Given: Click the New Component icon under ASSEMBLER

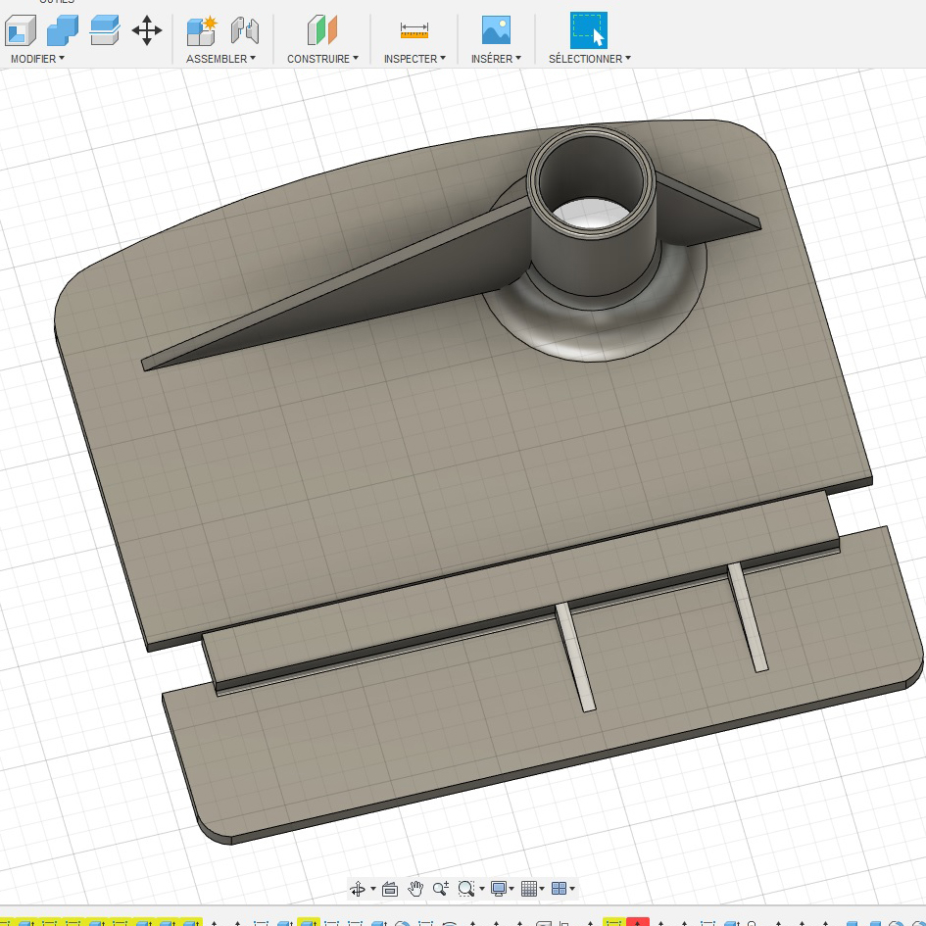Looking at the screenshot, I should pyautogui.click(x=201, y=30).
